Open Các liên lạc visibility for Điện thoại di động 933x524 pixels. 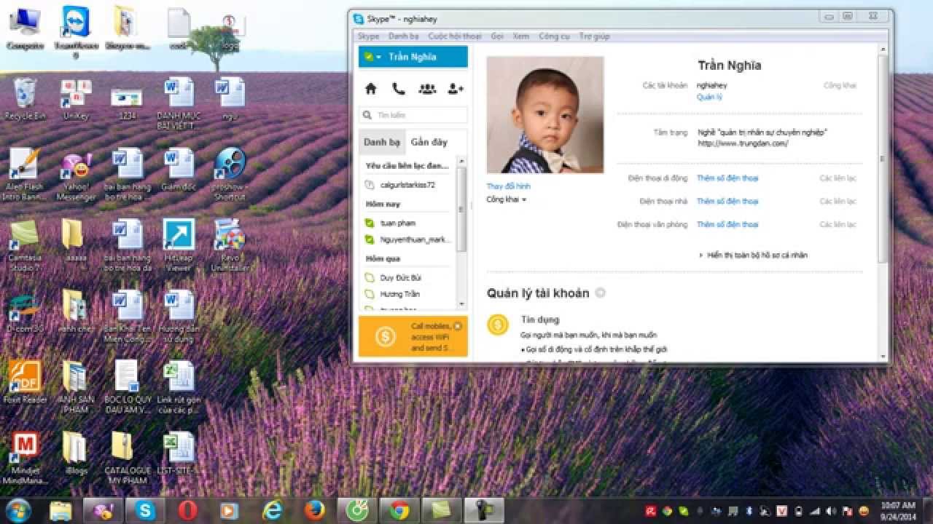(838, 178)
